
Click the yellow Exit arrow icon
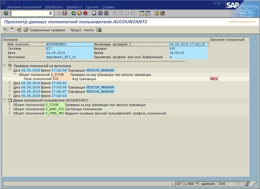pos(79,13)
